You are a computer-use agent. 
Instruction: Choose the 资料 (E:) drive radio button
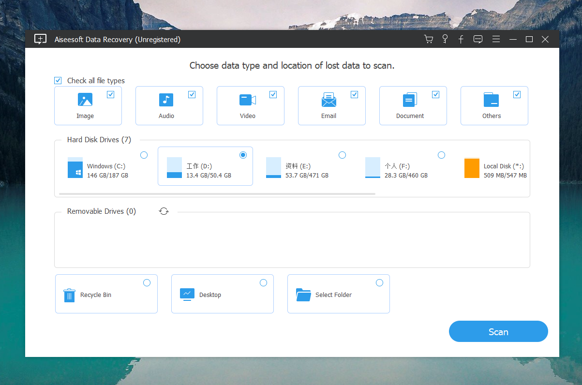pyautogui.click(x=342, y=155)
